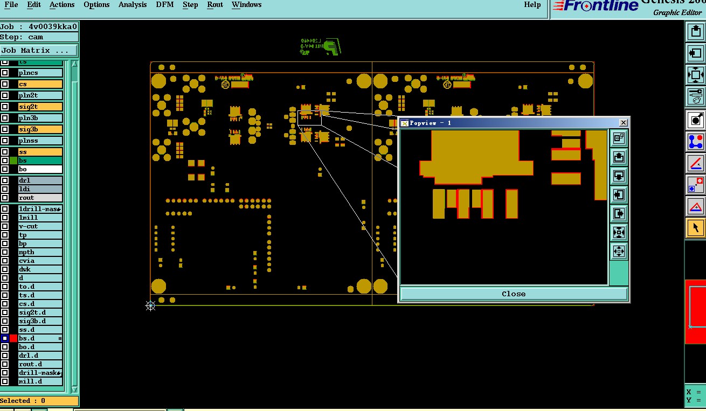Viewport: 706px width, 411px height.
Task: Toggle the sig2t layer checkbox
Action: [5, 107]
